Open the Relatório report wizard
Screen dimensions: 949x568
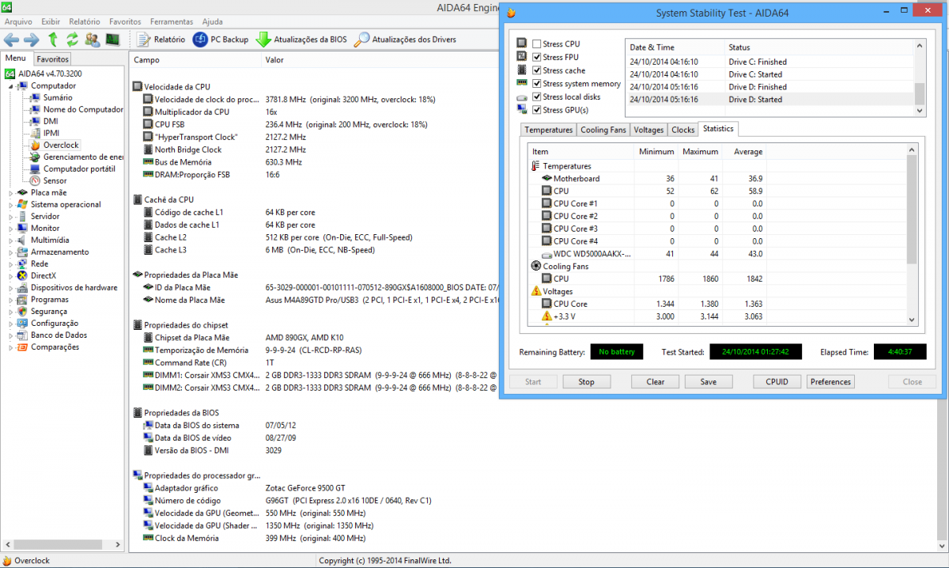(161, 40)
